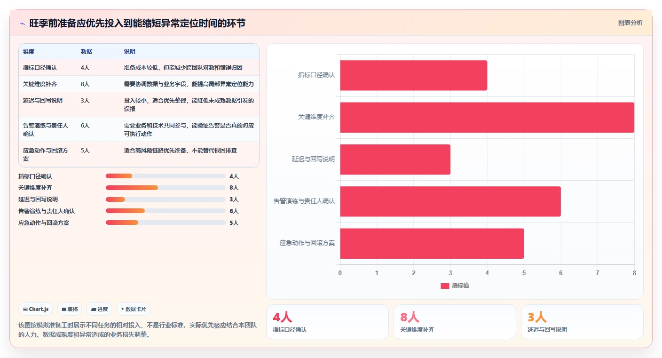Viewport: 662px width, 358px height.
Task: Select the Chart.js tag chip
Action: 36,309
